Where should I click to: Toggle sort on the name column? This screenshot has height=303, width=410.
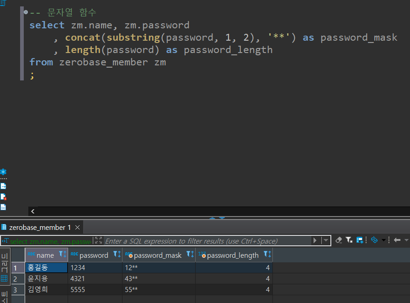[x=63, y=255]
